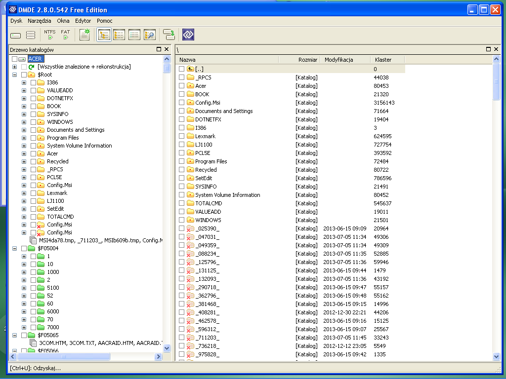Click the tree panel horizontal scrollbar thumb
The image size is (506, 379).
coord(64,356)
